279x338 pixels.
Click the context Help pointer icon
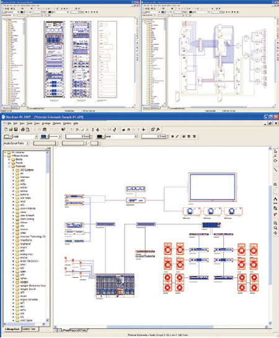(x=63, y=130)
